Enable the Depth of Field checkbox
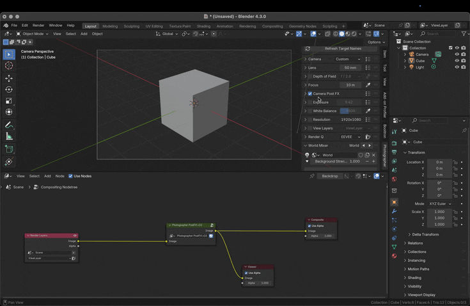Image resolution: width=470 pixels, height=306 pixels. (310, 77)
